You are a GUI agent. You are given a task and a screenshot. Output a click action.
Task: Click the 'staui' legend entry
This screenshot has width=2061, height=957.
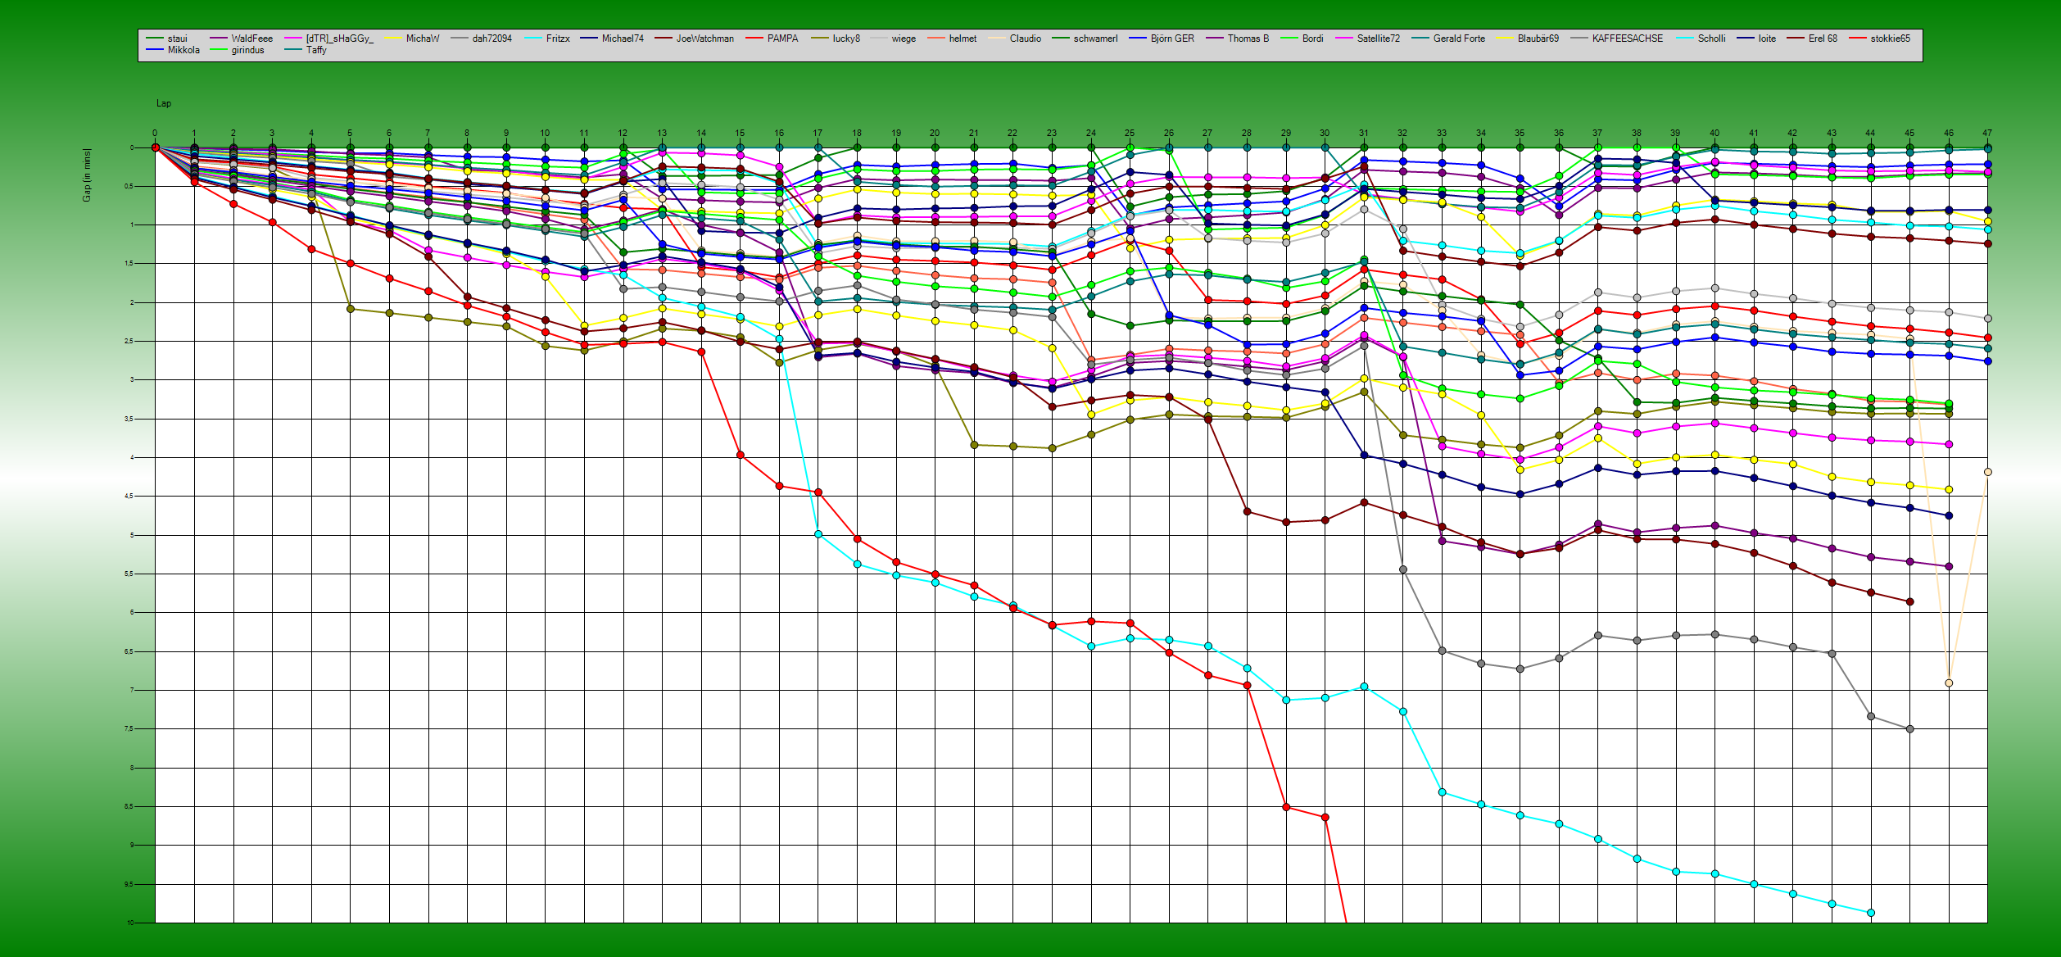coord(177,39)
